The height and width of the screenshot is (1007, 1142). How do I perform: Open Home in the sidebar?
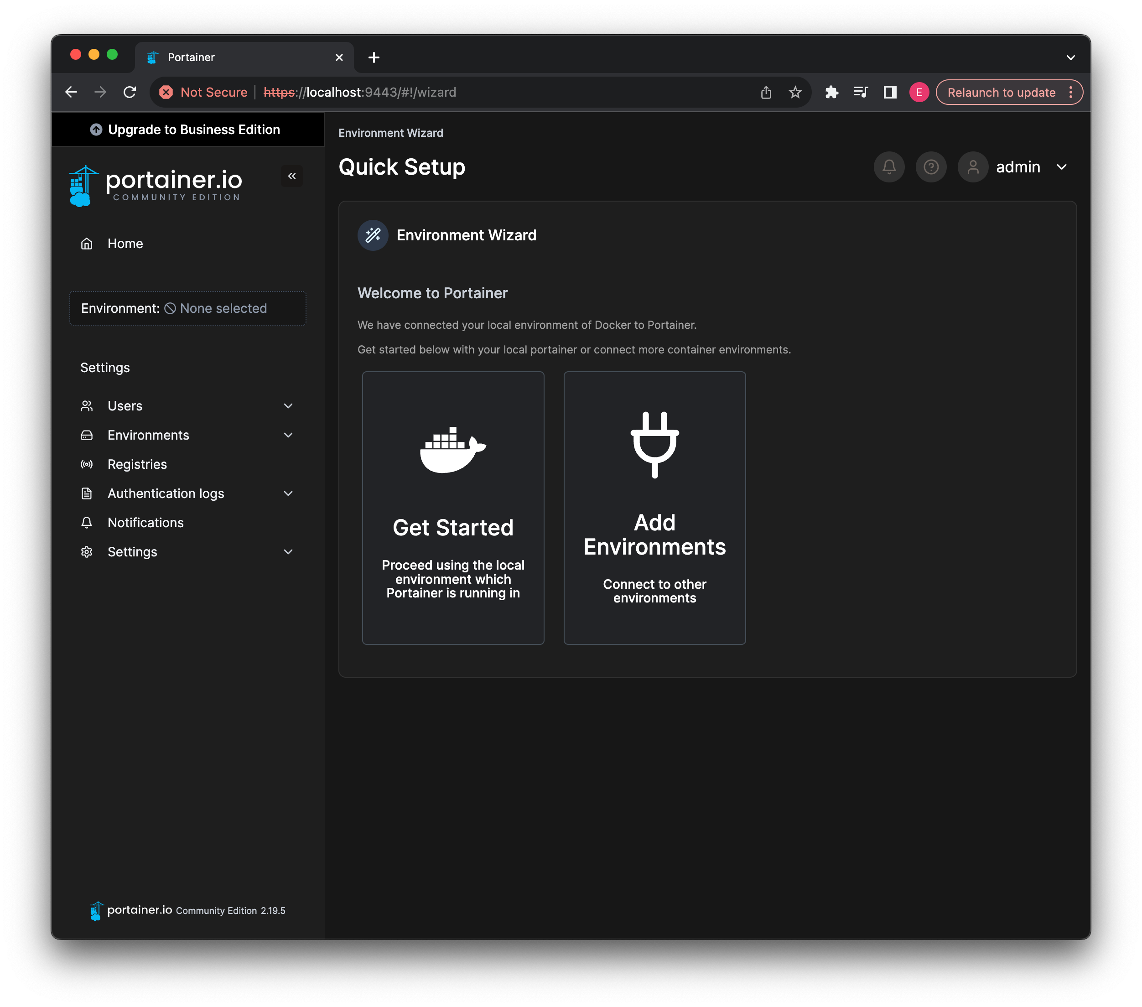(188, 244)
